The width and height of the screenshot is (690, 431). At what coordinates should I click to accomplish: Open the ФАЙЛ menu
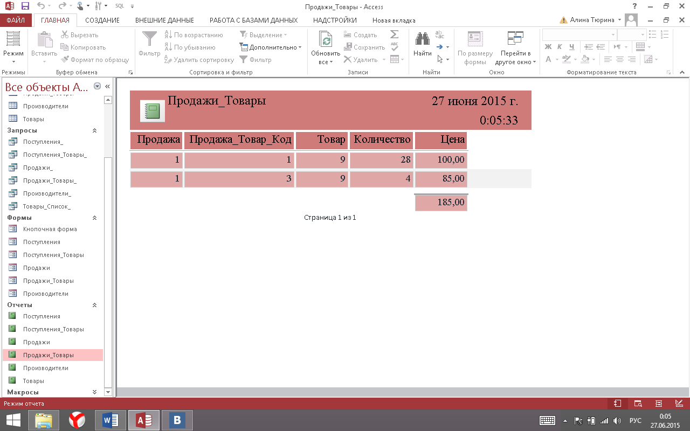click(x=16, y=20)
